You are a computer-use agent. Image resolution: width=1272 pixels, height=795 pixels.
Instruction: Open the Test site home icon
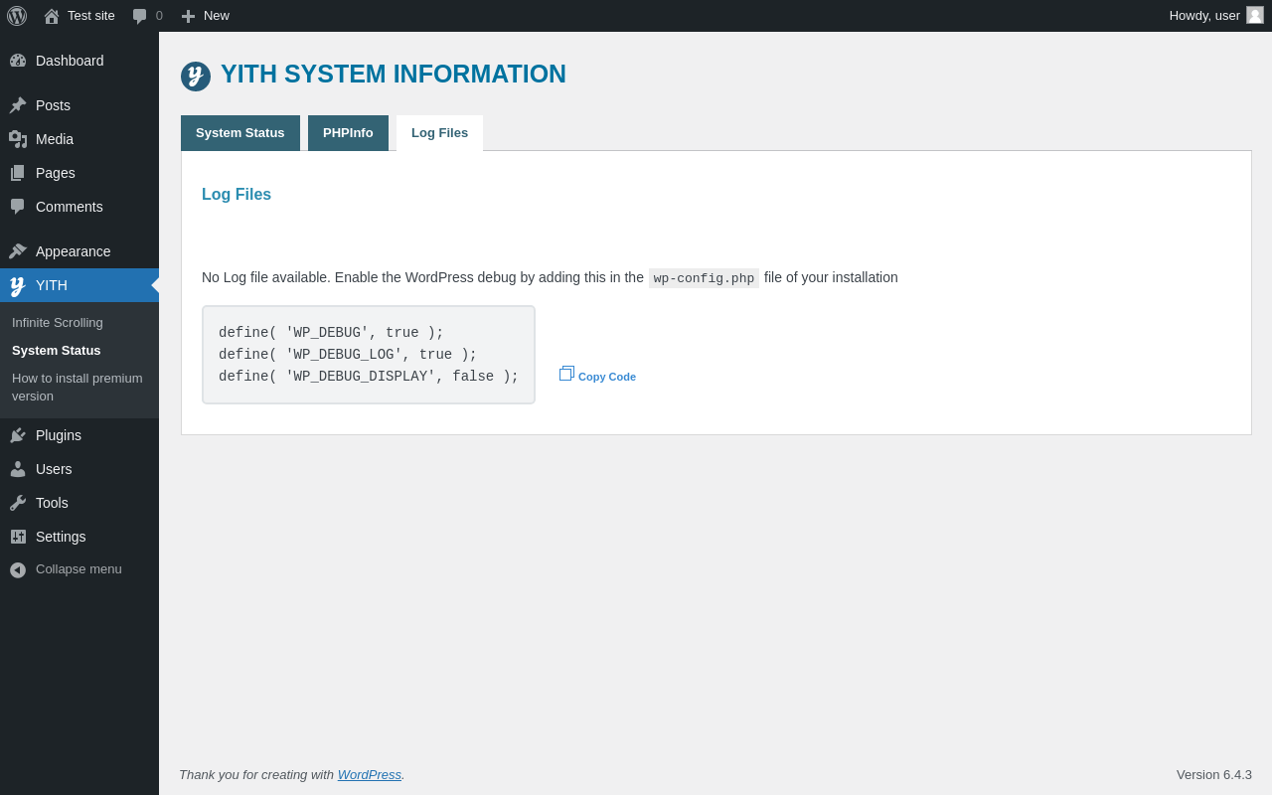point(52,16)
